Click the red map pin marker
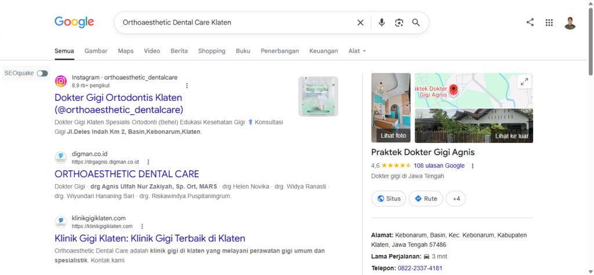The height and width of the screenshot is (275, 594). tap(454, 90)
